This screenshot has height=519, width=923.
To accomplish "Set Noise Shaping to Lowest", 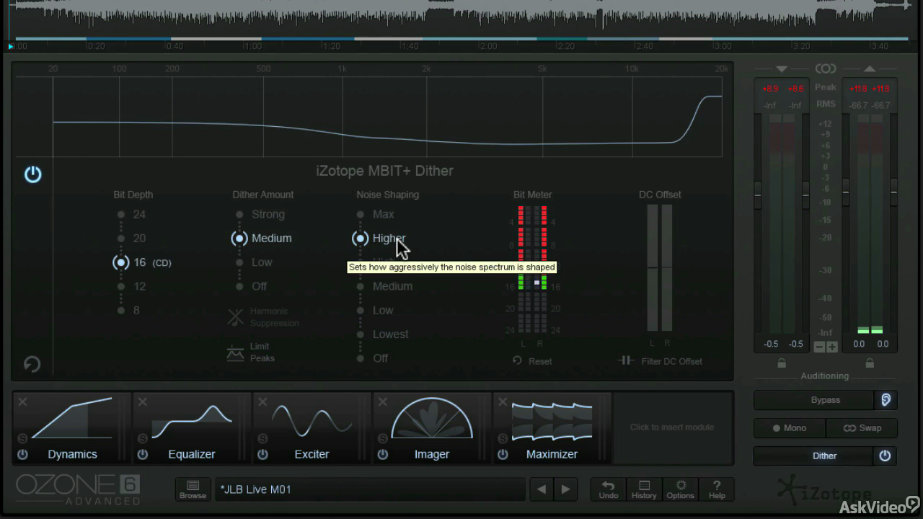I will click(383, 334).
